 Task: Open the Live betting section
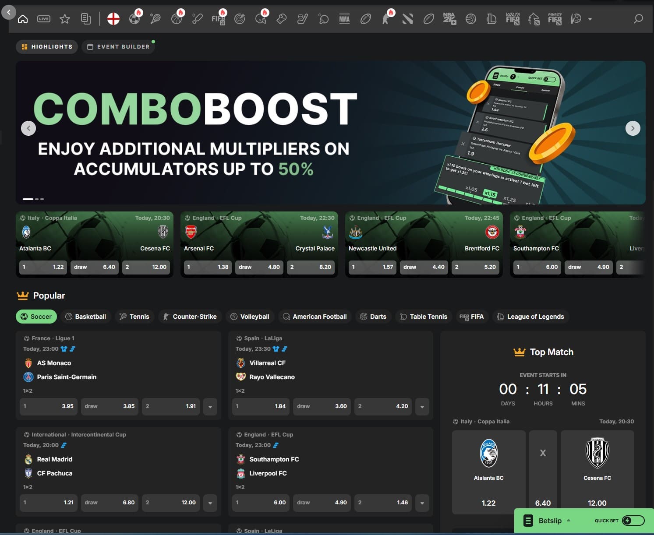(43, 18)
